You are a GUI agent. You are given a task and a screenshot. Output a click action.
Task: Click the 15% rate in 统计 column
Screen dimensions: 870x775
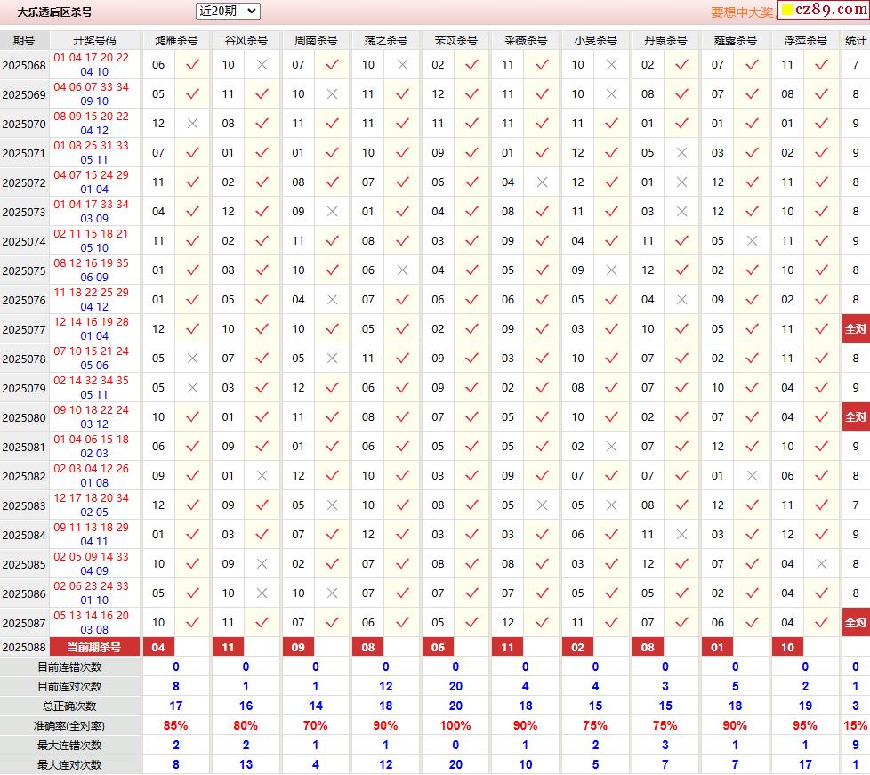856,725
